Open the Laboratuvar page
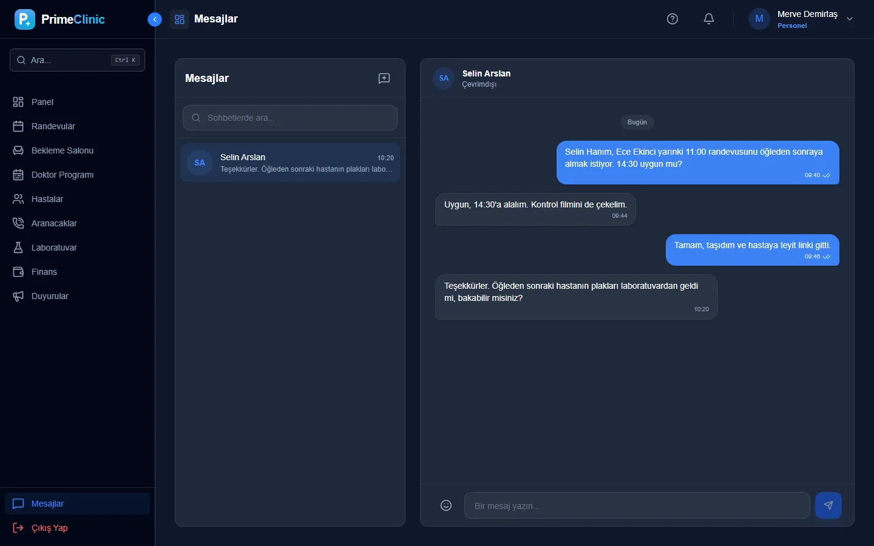The image size is (874, 546). click(x=77, y=248)
